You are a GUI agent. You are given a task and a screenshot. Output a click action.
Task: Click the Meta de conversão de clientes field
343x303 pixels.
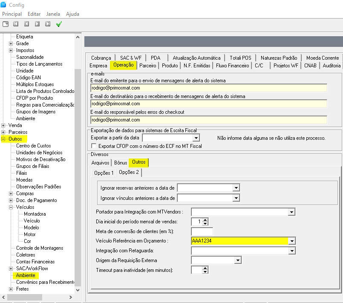point(202,231)
